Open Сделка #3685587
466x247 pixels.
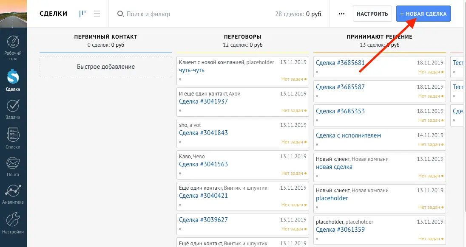[340, 87]
